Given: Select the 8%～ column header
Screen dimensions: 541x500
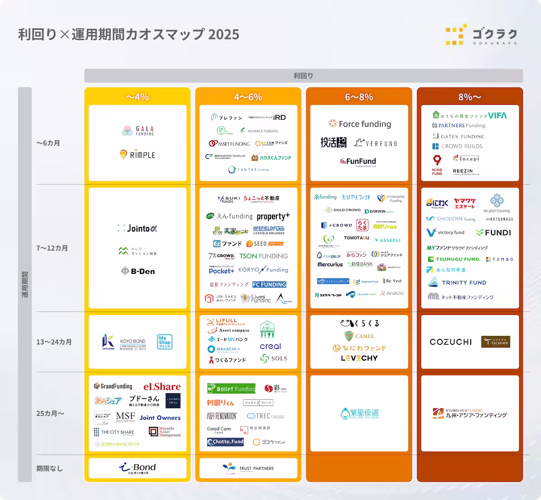Looking at the screenshot, I should tap(470, 97).
